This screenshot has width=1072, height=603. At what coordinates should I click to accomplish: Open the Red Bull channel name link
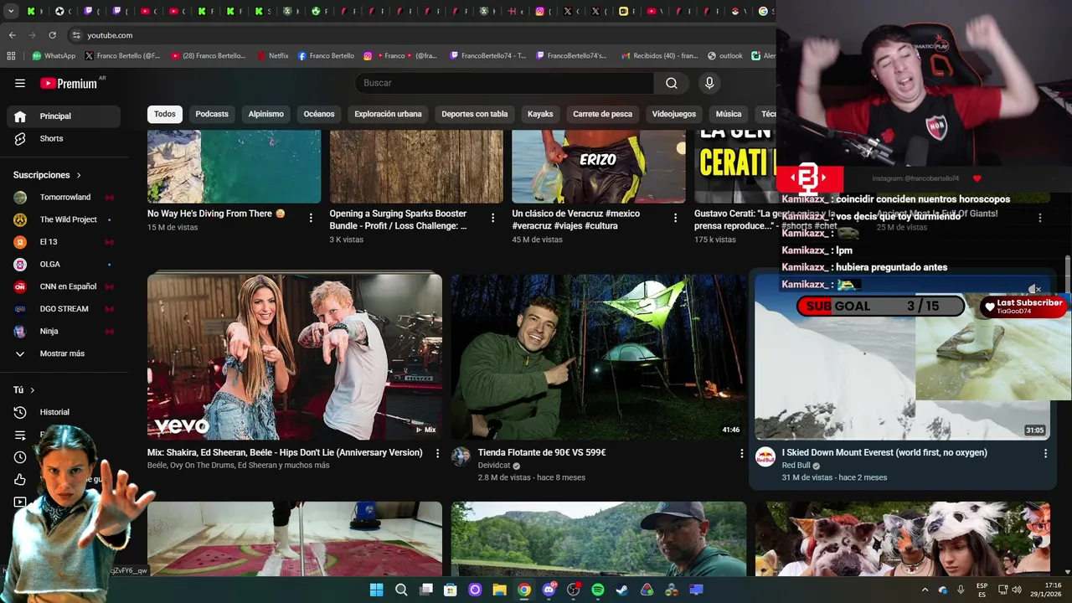(798, 466)
